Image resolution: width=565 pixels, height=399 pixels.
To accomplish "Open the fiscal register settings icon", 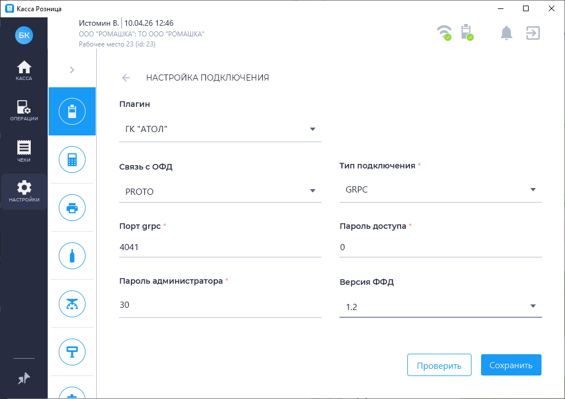I will pyautogui.click(x=72, y=111).
